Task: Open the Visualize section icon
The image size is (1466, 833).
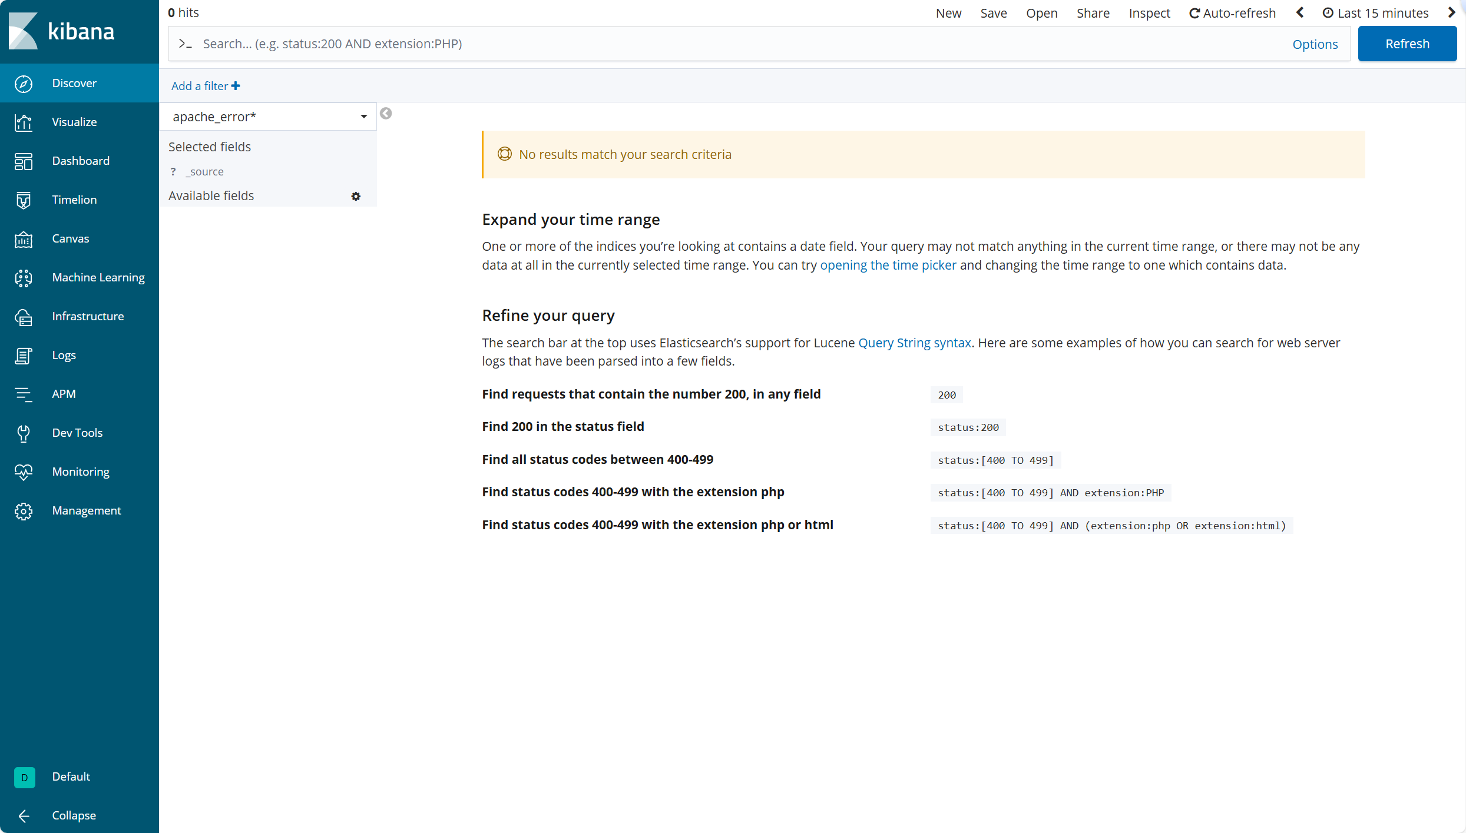Action: [x=24, y=122]
